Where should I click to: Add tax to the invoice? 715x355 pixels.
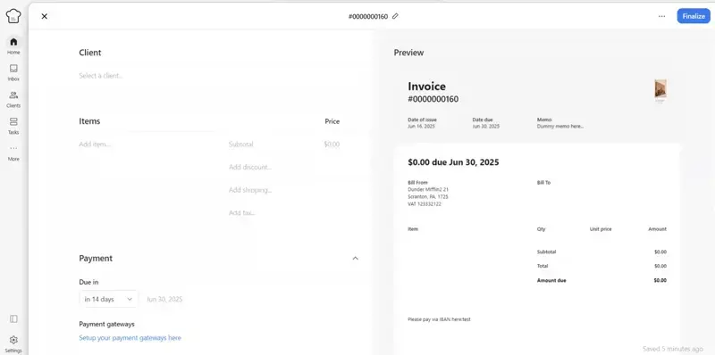pos(241,212)
